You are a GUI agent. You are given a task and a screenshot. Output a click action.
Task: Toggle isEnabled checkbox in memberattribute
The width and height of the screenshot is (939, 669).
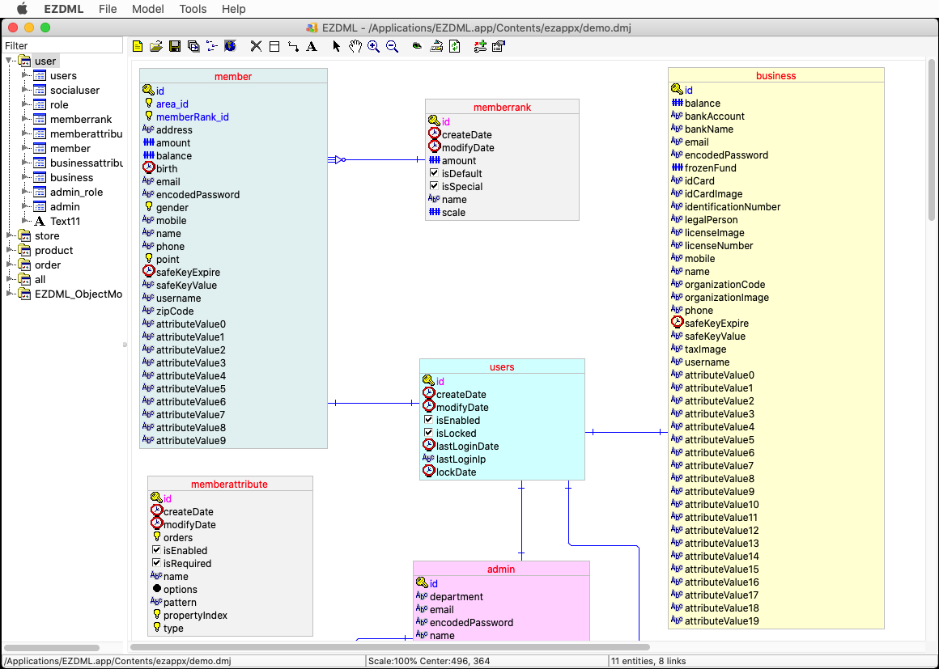click(x=156, y=550)
